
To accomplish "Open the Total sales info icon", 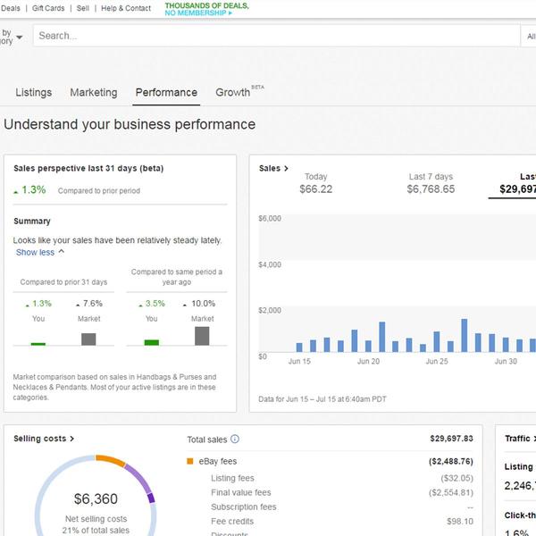I will click(x=235, y=439).
